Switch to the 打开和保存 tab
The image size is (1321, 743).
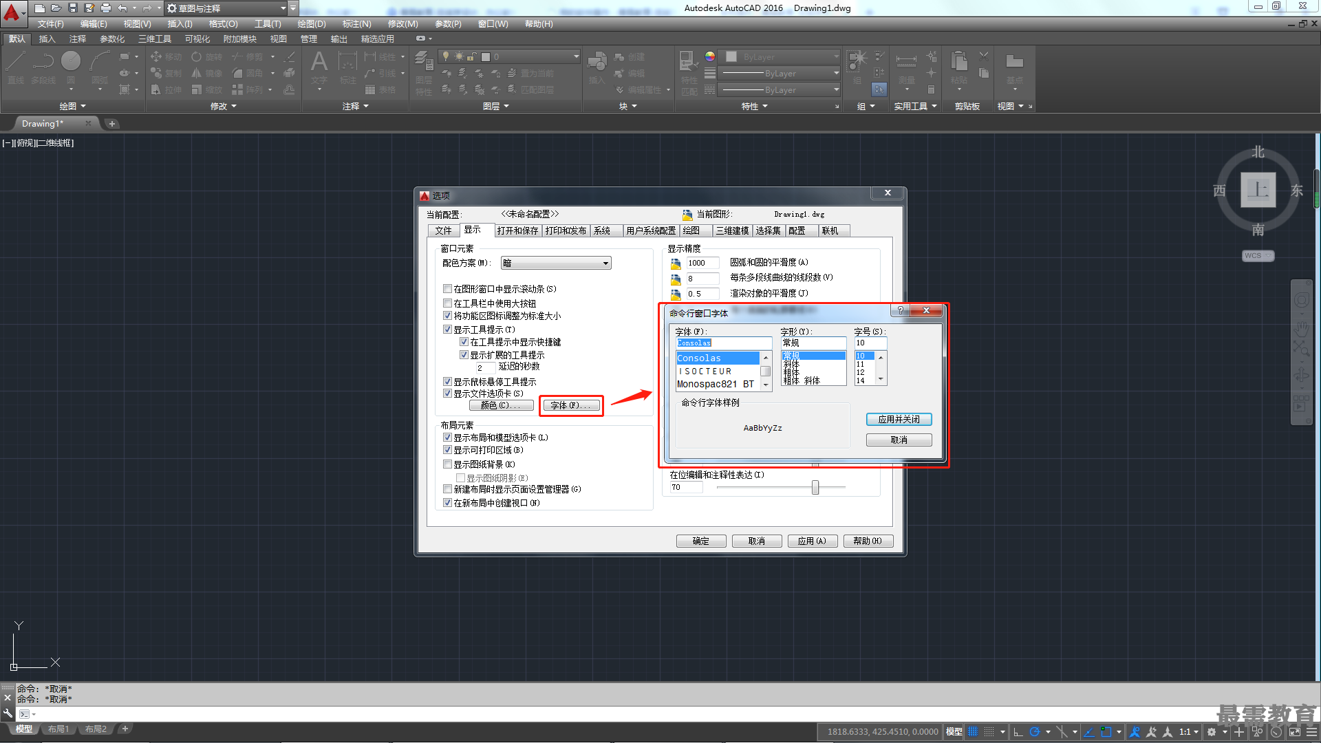click(x=518, y=230)
